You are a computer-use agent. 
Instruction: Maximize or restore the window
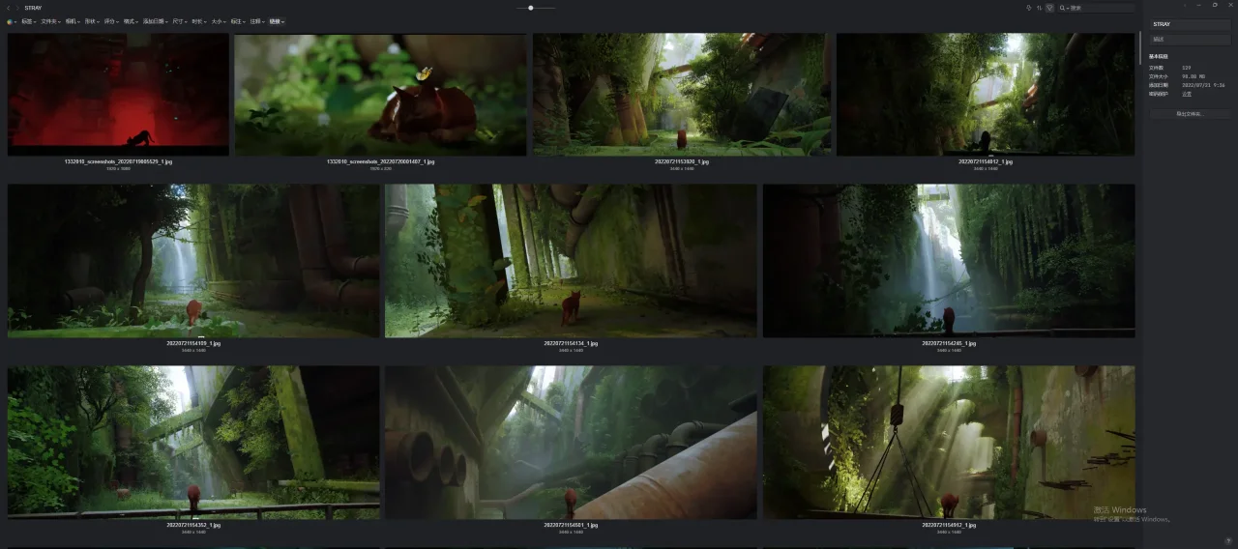(x=1215, y=5)
